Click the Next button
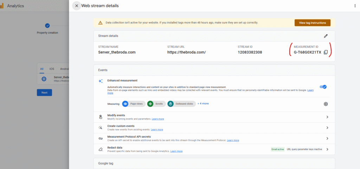The width and height of the screenshot is (360, 169). click(44, 93)
